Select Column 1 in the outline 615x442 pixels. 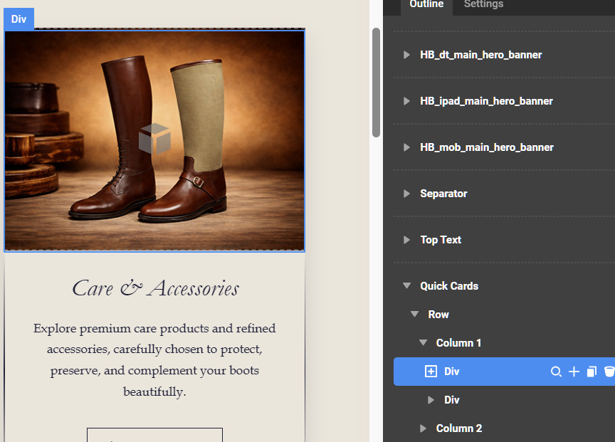click(458, 343)
